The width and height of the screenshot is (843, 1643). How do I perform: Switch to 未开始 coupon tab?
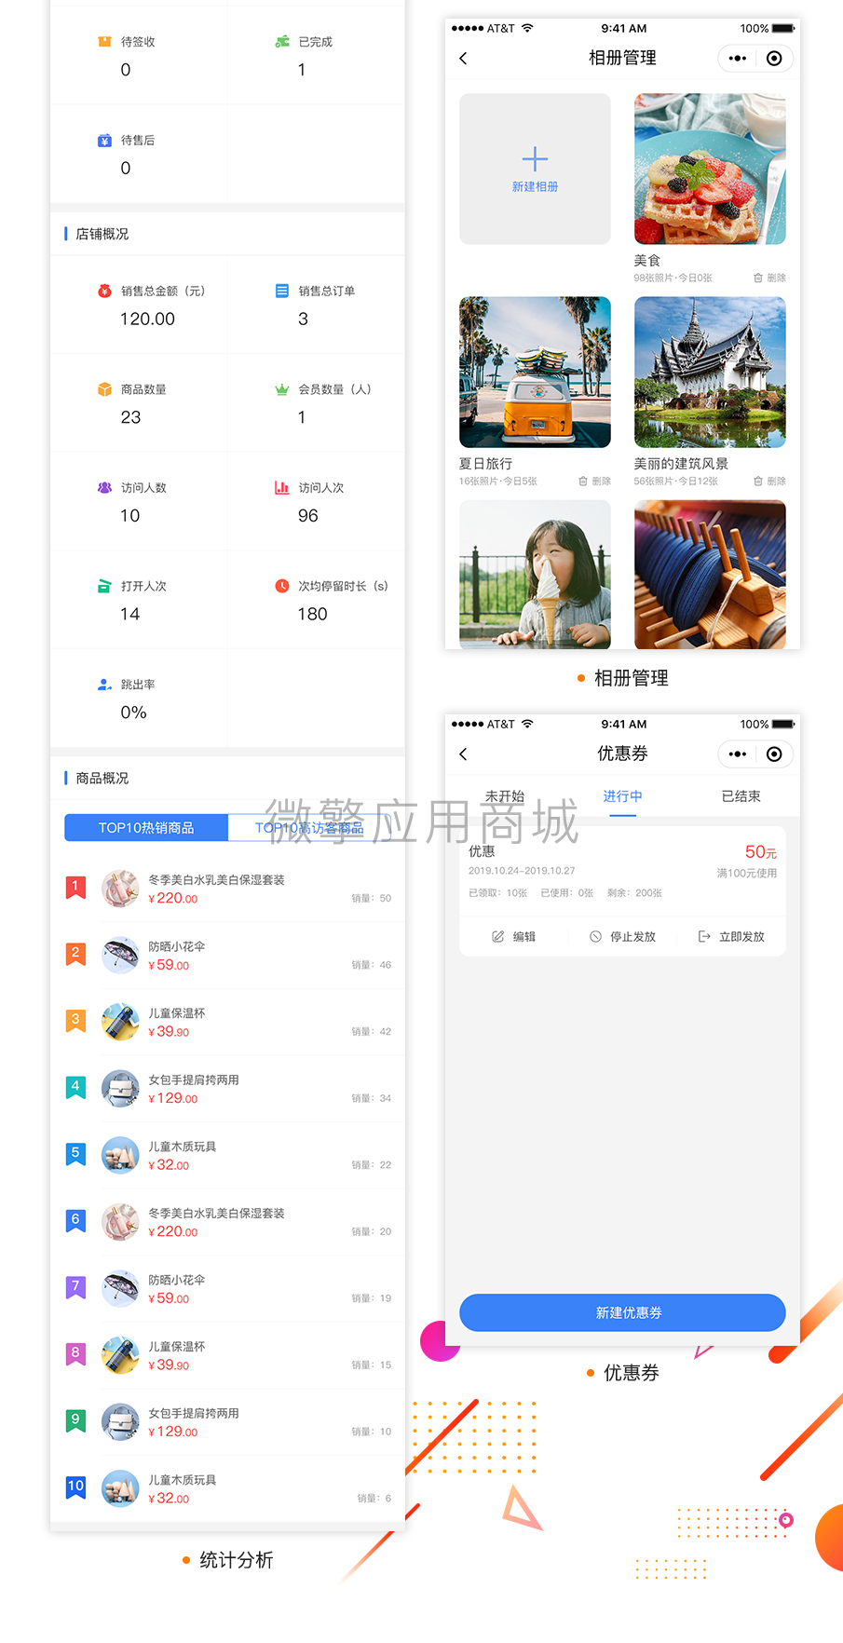click(x=505, y=796)
